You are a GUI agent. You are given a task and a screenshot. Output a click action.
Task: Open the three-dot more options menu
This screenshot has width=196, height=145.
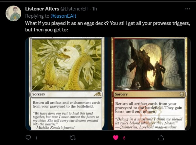coord(187,9)
